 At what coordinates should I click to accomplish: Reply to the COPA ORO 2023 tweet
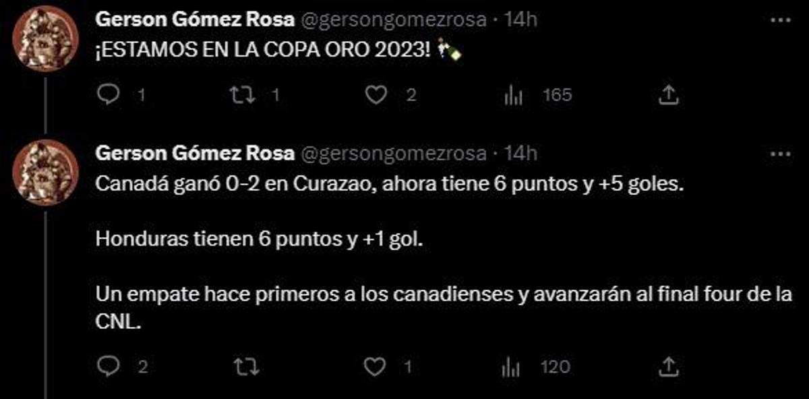(108, 96)
